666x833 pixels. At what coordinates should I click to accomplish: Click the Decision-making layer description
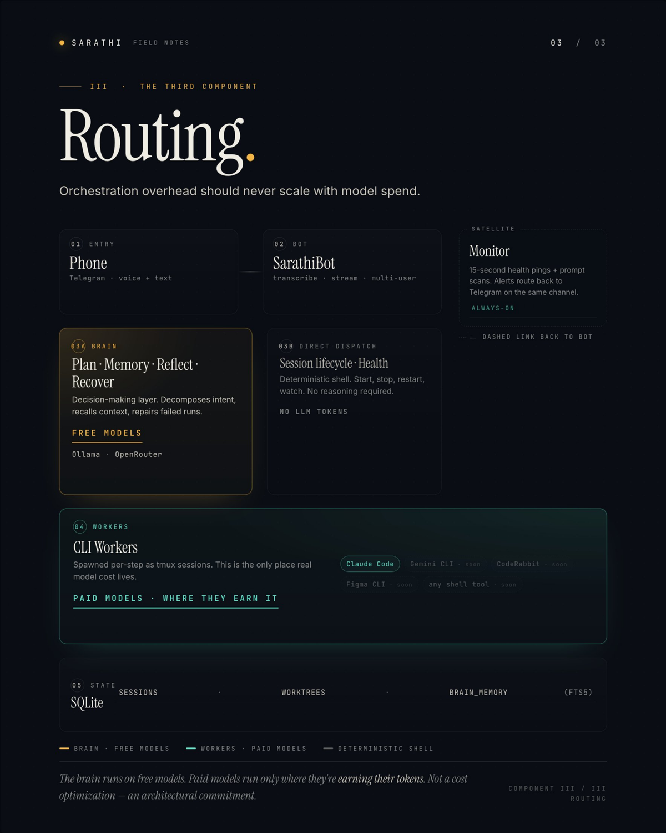154,405
